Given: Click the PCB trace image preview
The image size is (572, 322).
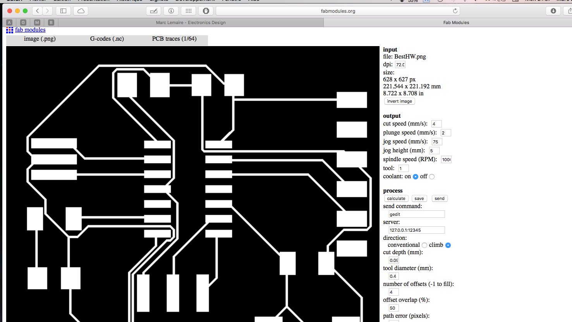Looking at the screenshot, I should (193, 184).
